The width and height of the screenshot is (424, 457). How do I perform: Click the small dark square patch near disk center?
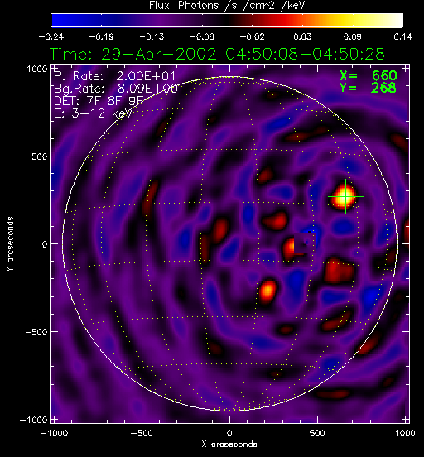pos(305,243)
